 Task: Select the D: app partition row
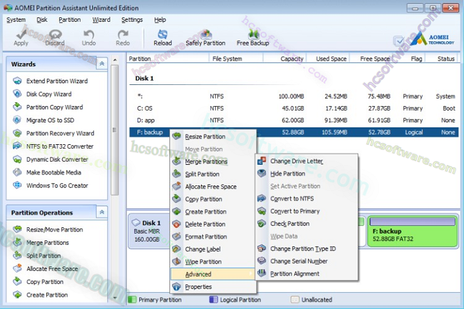pos(294,120)
